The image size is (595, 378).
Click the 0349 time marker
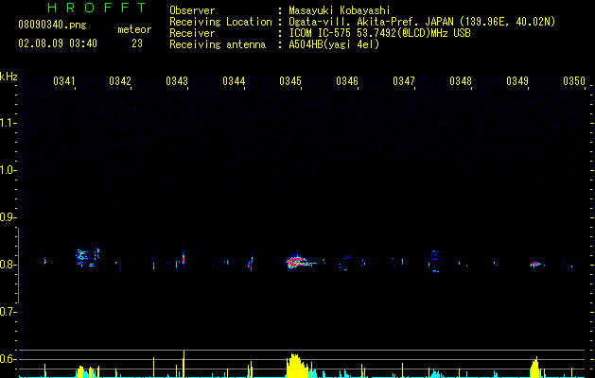[x=517, y=81]
